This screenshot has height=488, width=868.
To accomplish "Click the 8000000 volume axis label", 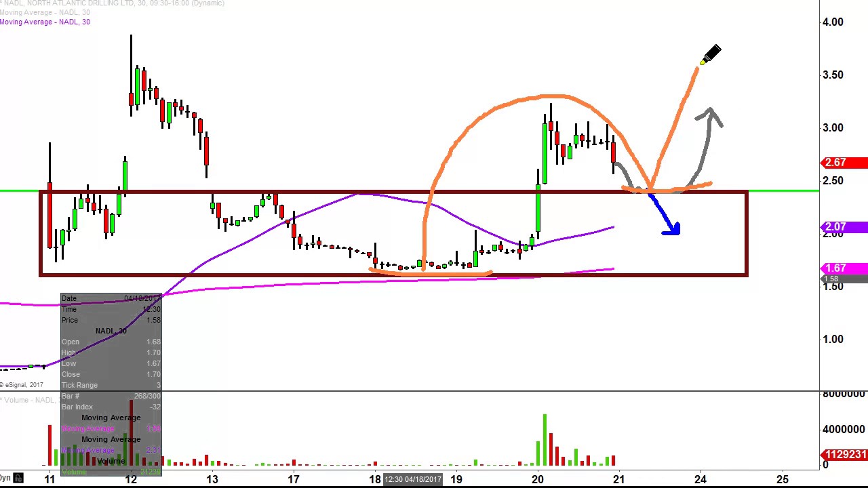I will click(x=843, y=394).
